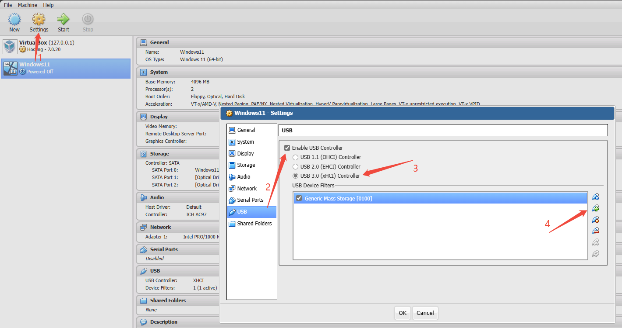This screenshot has height=328, width=622.
Task: Click the 'None' shared folders value
Action: tap(151, 310)
